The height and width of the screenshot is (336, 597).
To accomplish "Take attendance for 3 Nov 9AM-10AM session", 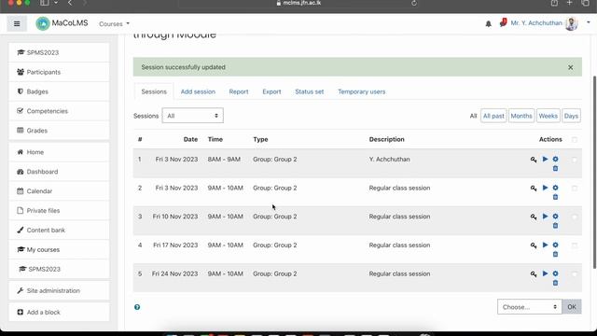I will coord(545,188).
